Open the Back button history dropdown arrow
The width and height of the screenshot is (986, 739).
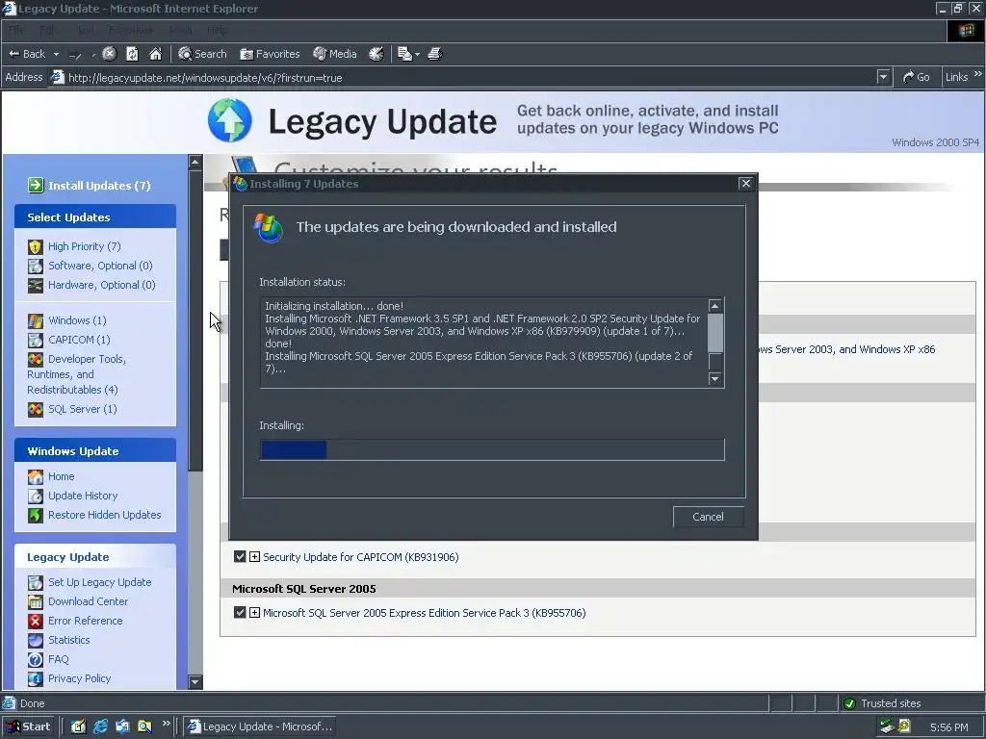coord(56,55)
